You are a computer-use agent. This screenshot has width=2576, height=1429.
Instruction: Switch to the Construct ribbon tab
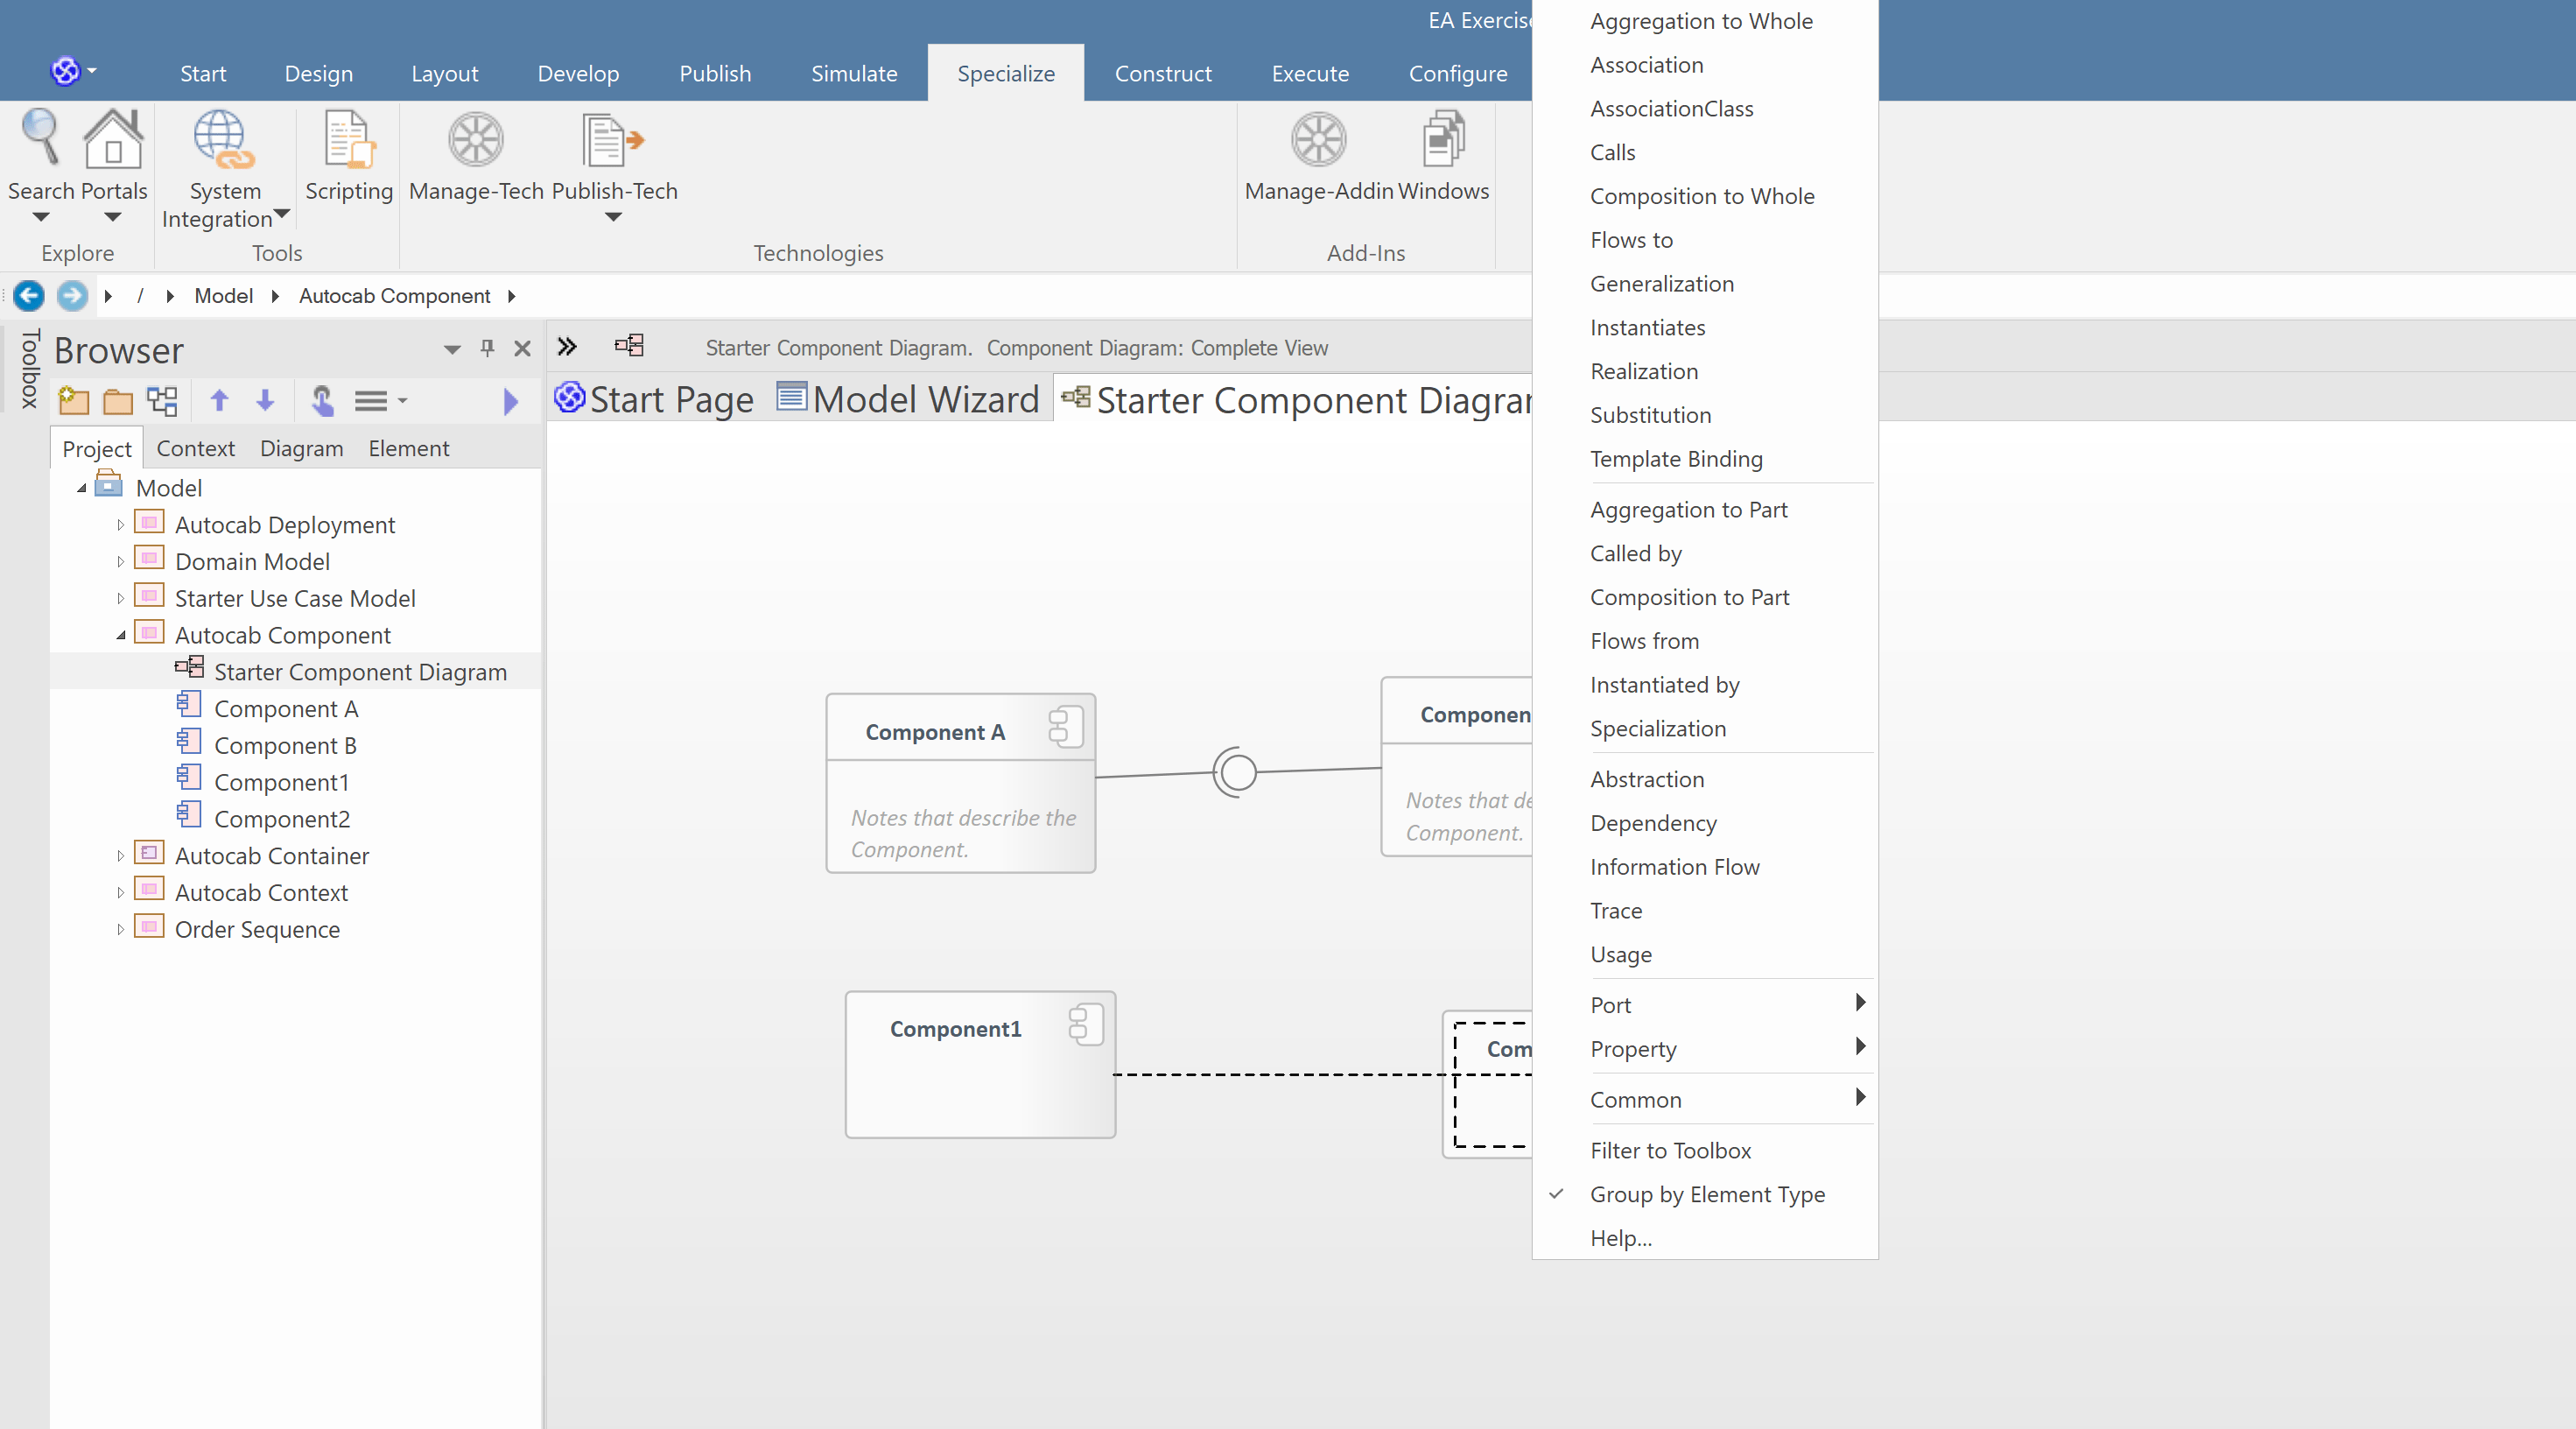tap(1163, 72)
